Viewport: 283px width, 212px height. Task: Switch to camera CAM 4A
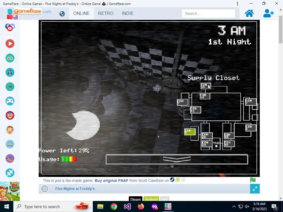click(x=229, y=136)
